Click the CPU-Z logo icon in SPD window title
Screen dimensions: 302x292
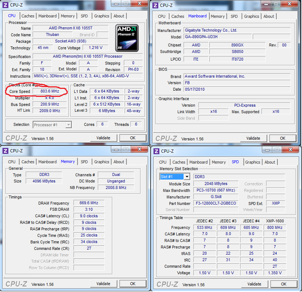pyautogui.click(x=156, y=151)
